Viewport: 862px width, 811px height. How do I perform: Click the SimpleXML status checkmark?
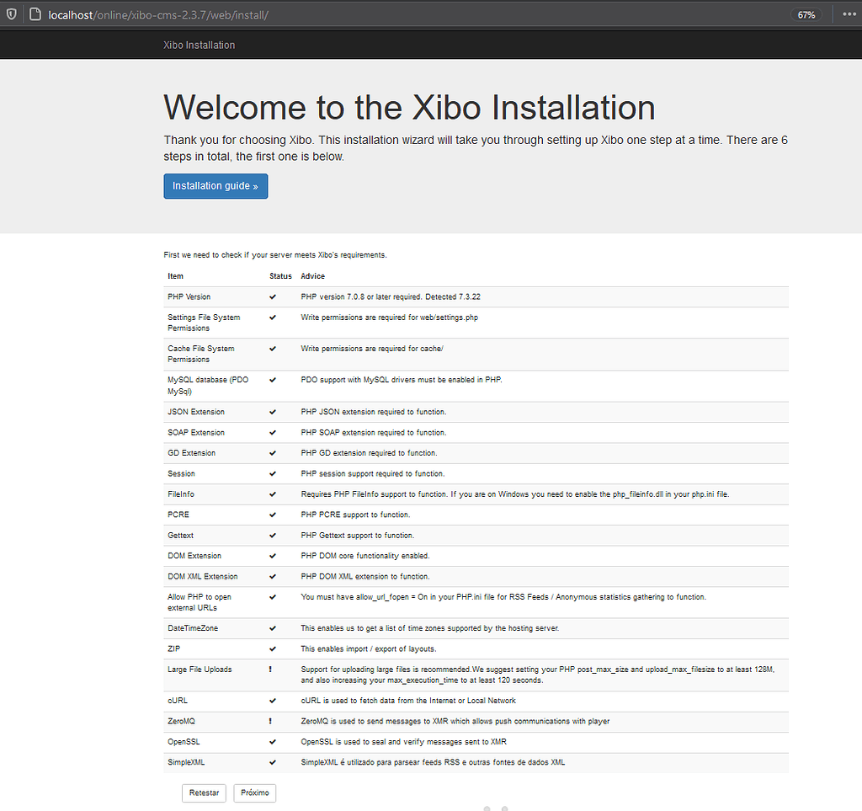pos(273,762)
